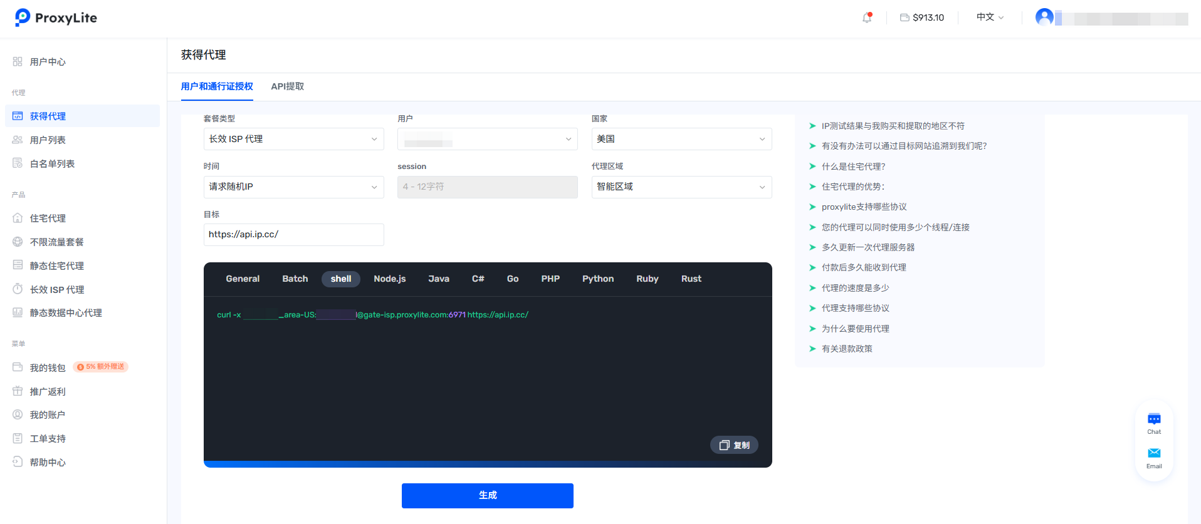Click the 静态住宅代理 icon
Viewport: 1201px width, 524px height.
click(18, 265)
